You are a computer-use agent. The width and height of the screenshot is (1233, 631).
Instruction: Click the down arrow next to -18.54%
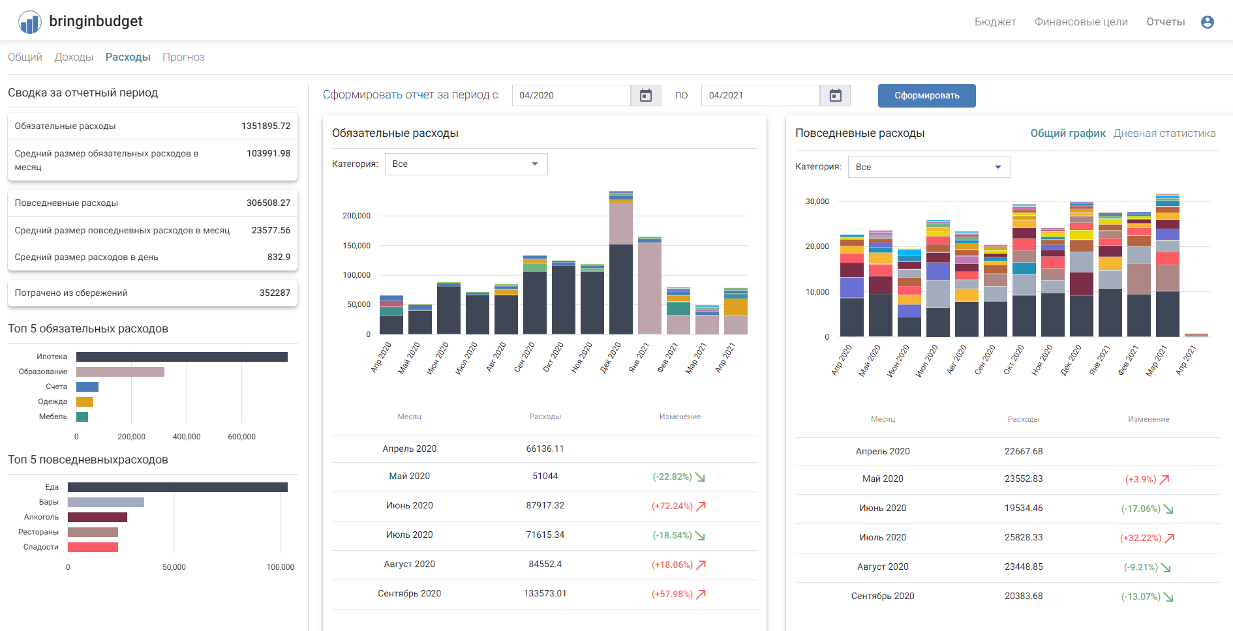click(700, 536)
